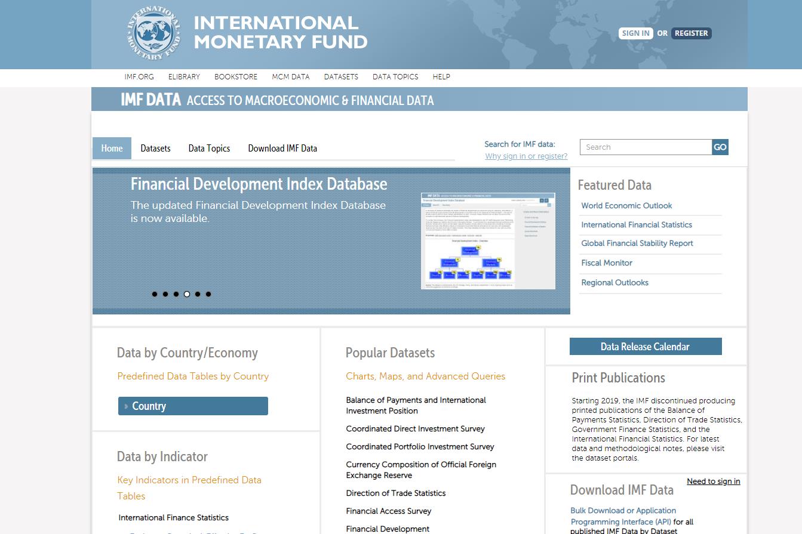The image size is (802, 534).
Task: Click the Sign In button
Action: [635, 33]
